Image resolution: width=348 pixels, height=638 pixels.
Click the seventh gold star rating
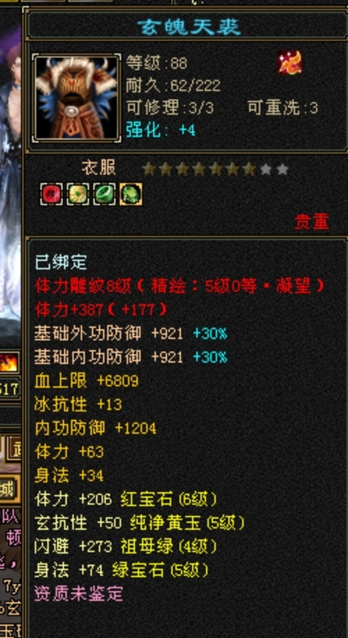point(248,169)
